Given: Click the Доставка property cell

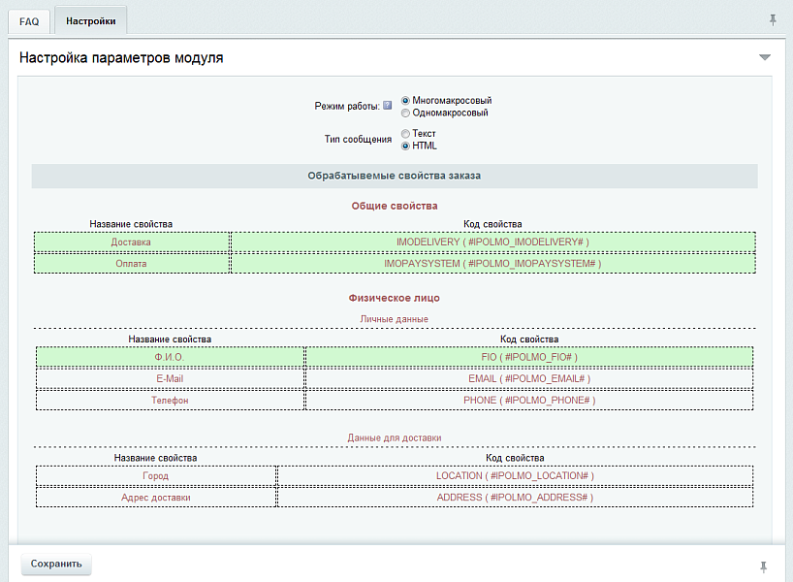Looking at the screenshot, I should point(131,242).
